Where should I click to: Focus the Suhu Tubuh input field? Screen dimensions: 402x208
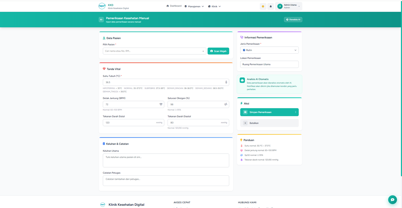pos(166,82)
